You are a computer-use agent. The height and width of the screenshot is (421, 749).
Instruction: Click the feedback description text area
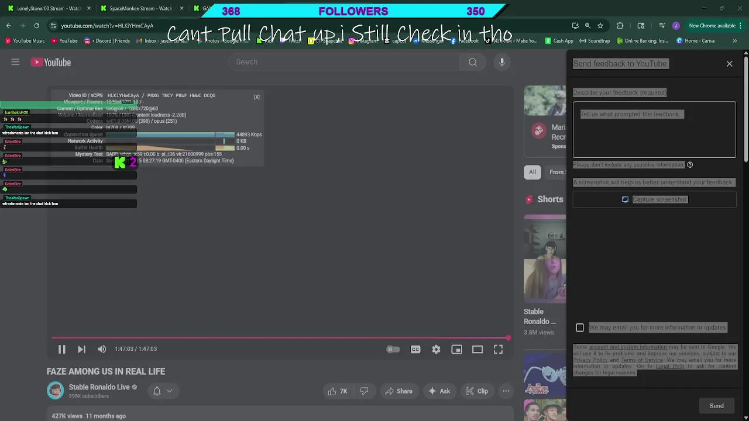[x=654, y=130]
